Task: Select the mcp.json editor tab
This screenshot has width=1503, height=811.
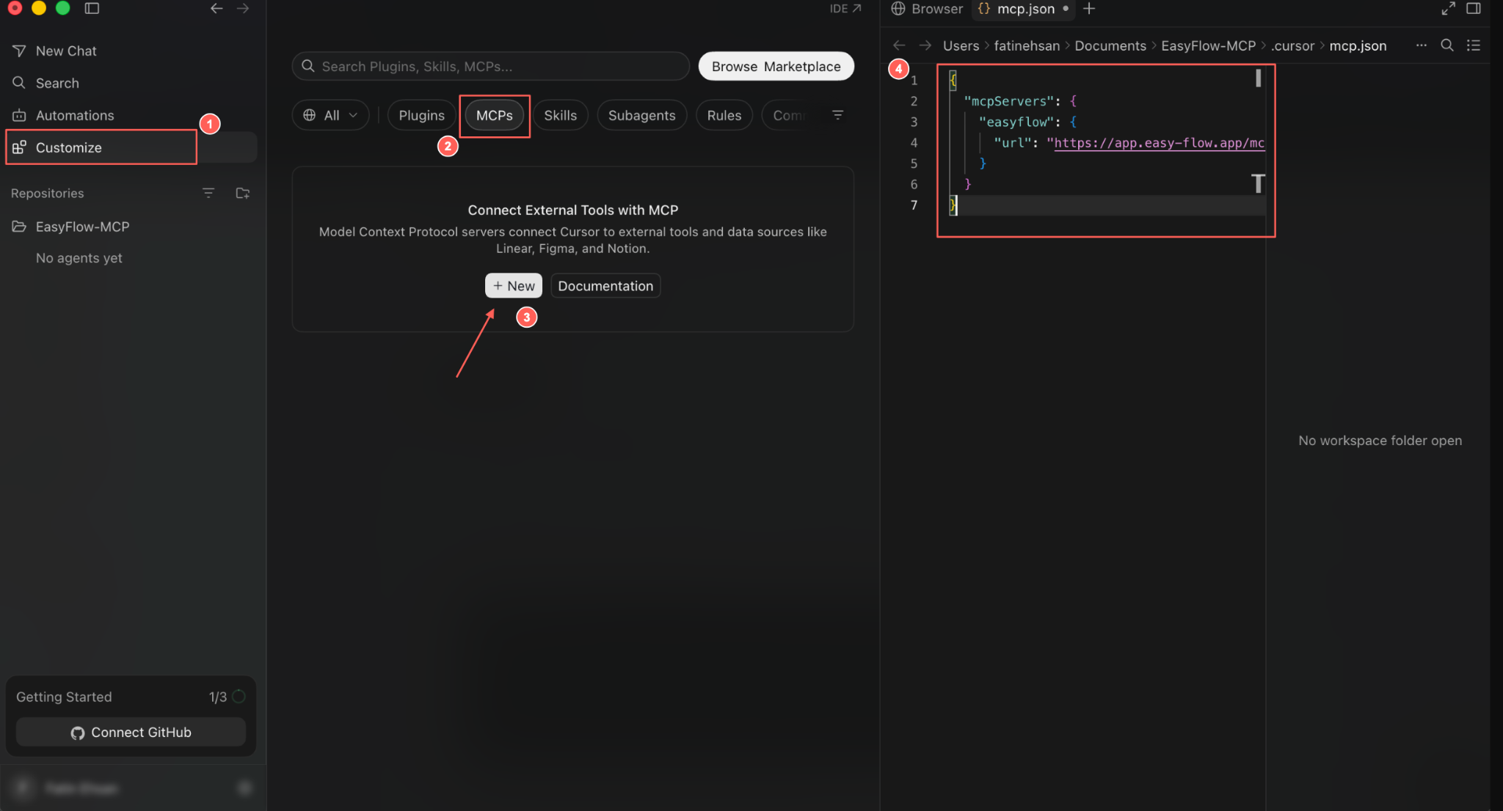Action: pos(1023,9)
